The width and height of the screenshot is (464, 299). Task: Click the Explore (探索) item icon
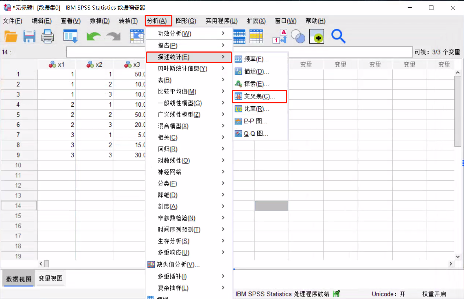[238, 84]
